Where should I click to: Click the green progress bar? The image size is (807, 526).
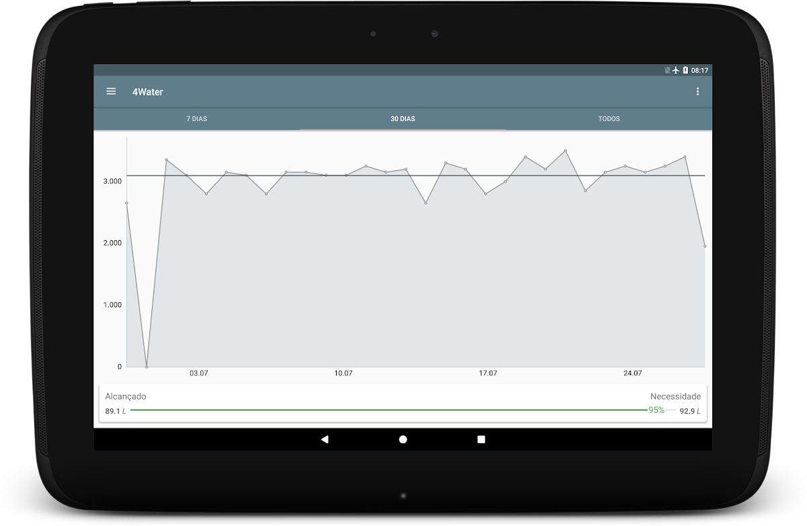[387, 410]
